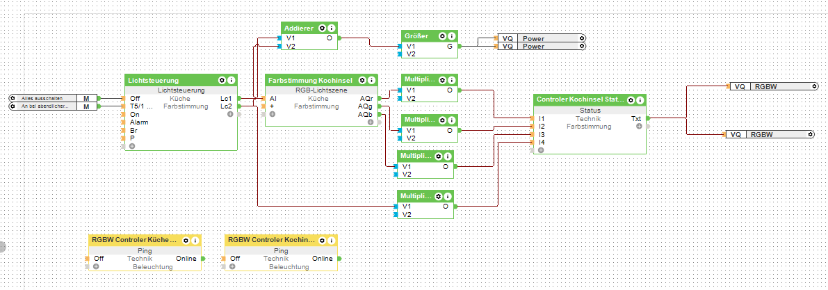Click the Br input on Lichtsteuerung

[133, 130]
